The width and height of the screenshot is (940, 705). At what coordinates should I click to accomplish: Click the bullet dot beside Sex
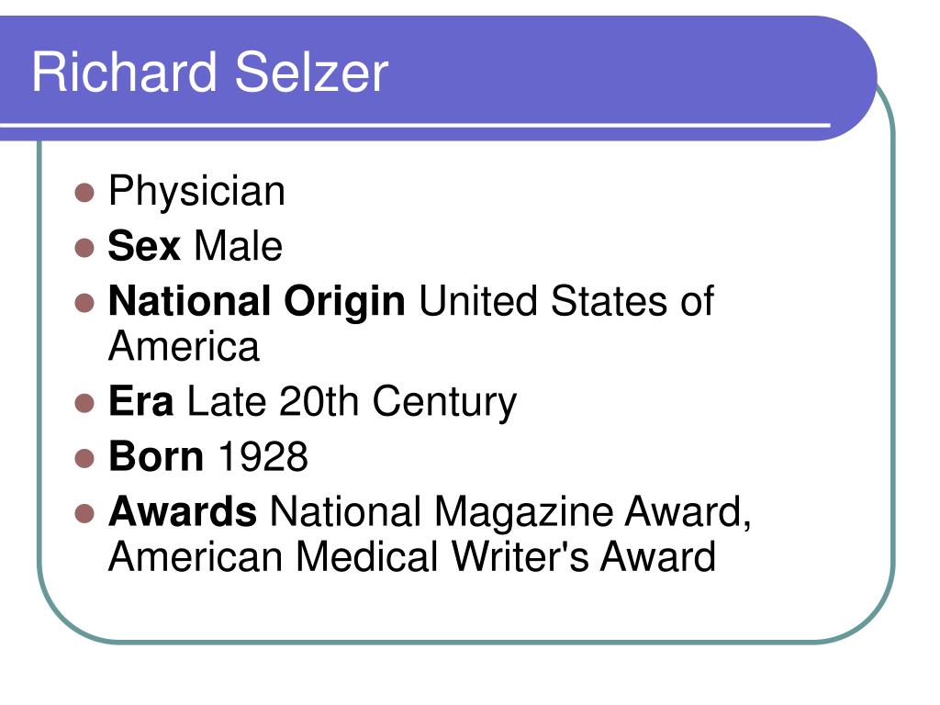tap(84, 248)
